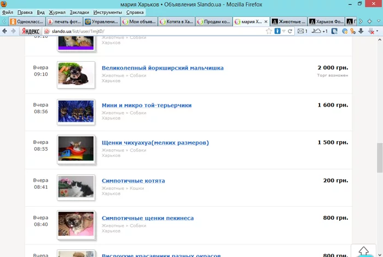This screenshot has height=257, width=383.
Task: Reload the page using the refresh icon
Action: coord(290,32)
